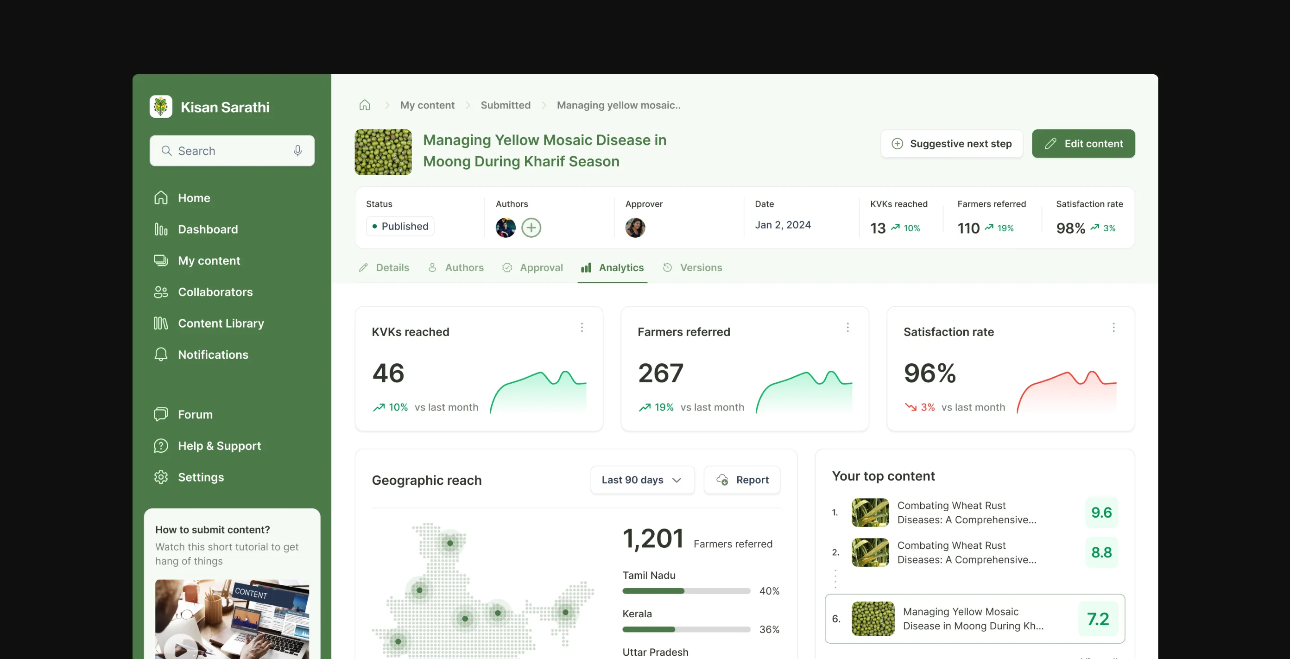
Task: Click the Forum chat icon
Action: coord(161,415)
